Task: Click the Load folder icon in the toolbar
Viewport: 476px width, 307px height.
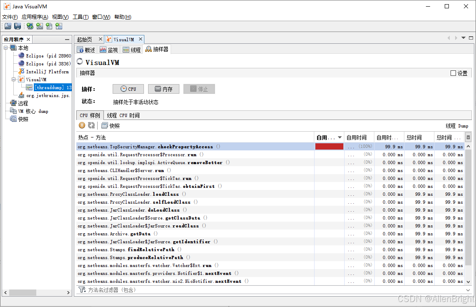Action: [8, 26]
